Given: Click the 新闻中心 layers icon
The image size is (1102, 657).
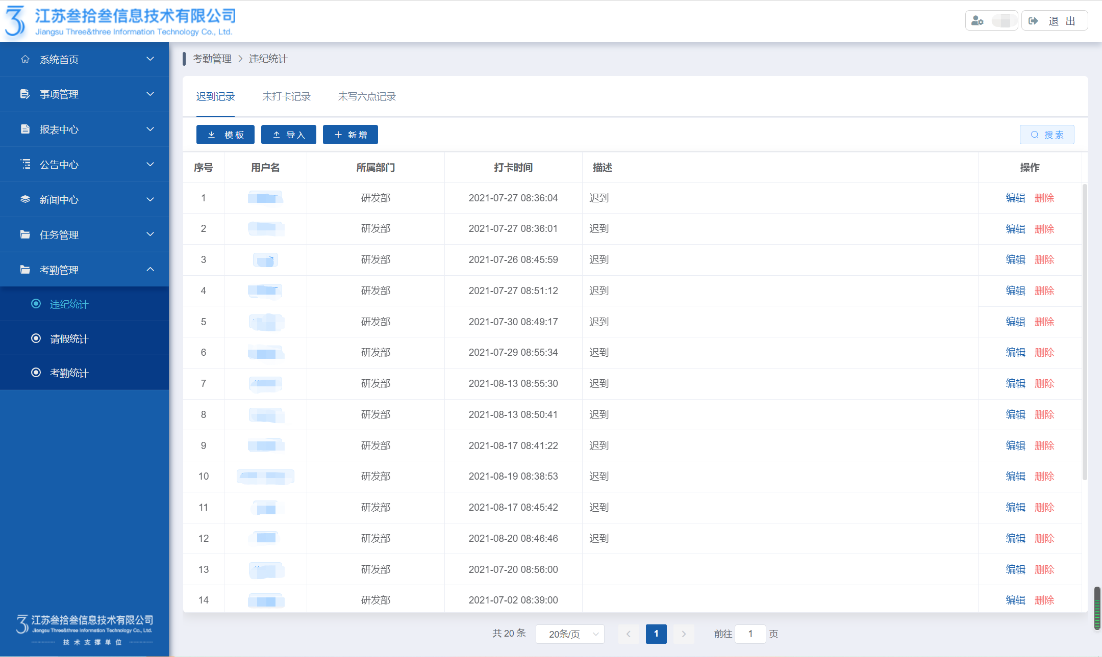Looking at the screenshot, I should click(x=25, y=199).
